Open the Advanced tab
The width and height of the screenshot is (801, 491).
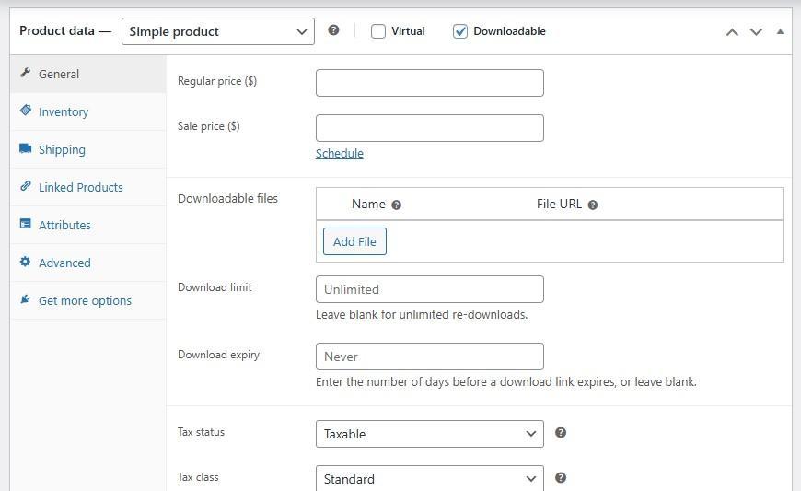87,263
